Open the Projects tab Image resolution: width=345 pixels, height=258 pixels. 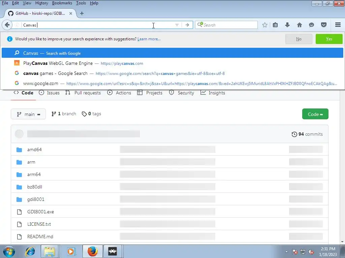[150, 93]
